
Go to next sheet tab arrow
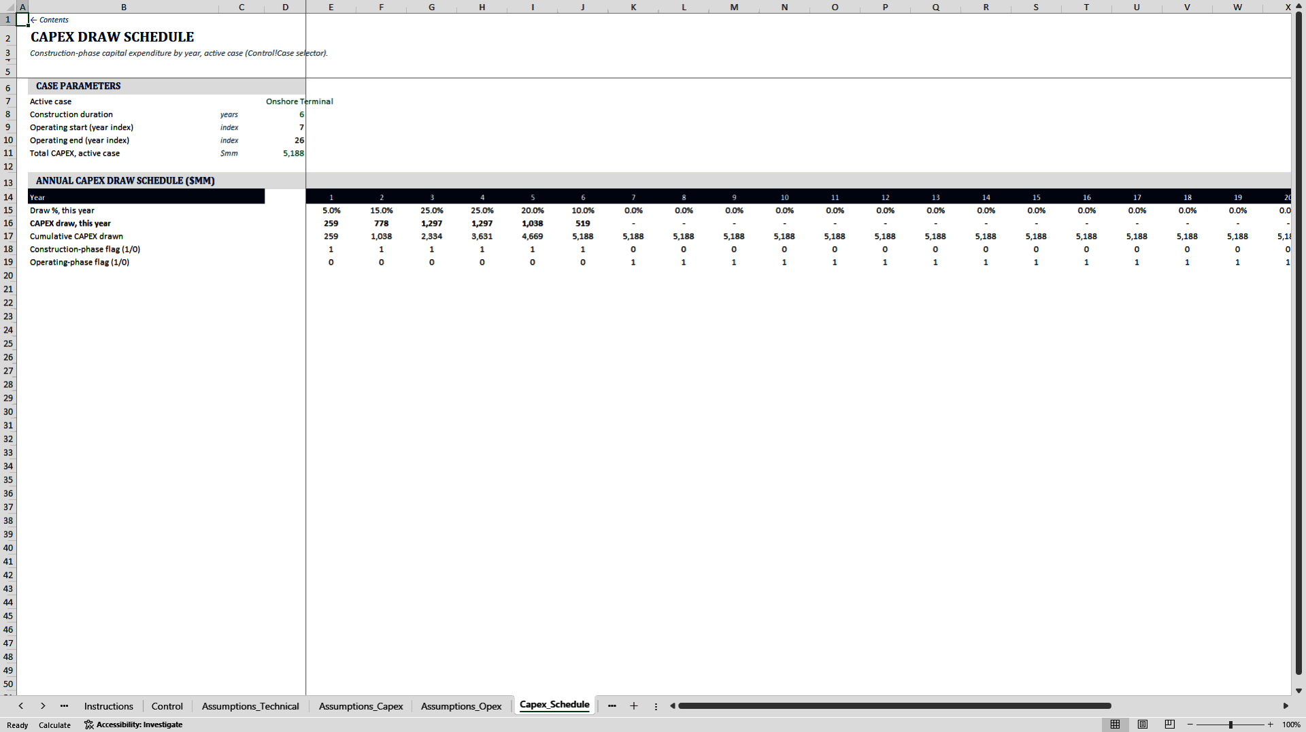click(43, 706)
